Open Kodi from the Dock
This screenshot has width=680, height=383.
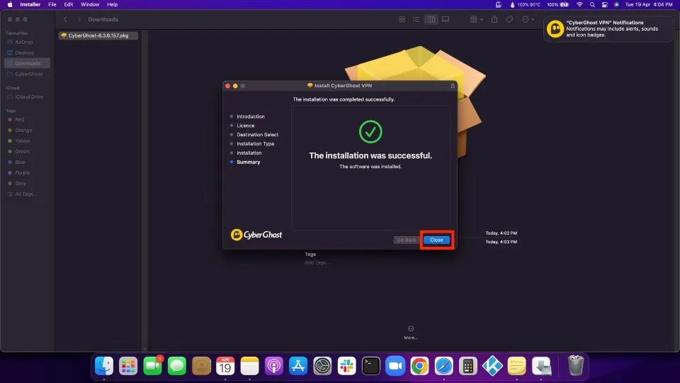493,366
